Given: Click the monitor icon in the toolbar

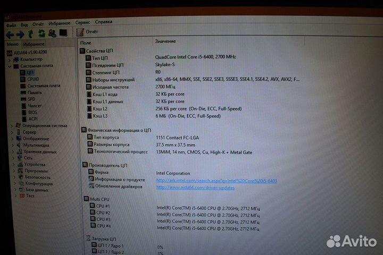Looking at the screenshot, I should (x=63, y=33).
